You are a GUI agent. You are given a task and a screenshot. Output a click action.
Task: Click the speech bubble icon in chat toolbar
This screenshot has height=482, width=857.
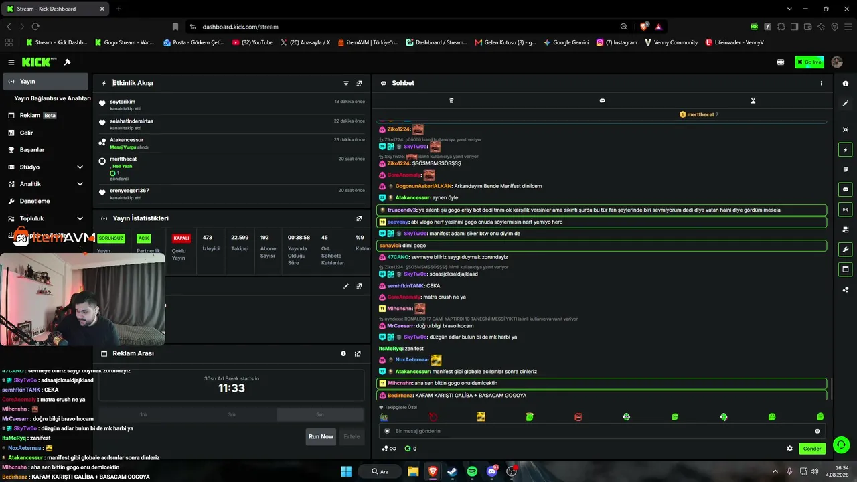(602, 100)
